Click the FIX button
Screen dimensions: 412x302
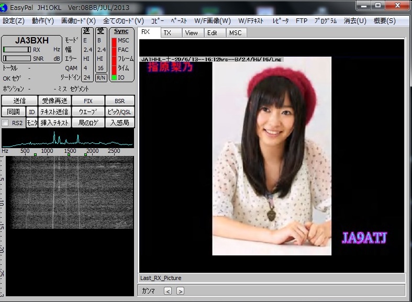click(88, 100)
